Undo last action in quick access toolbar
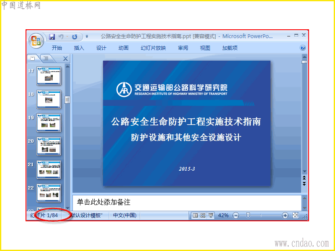This screenshot has height=251, width=335. (61, 37)
